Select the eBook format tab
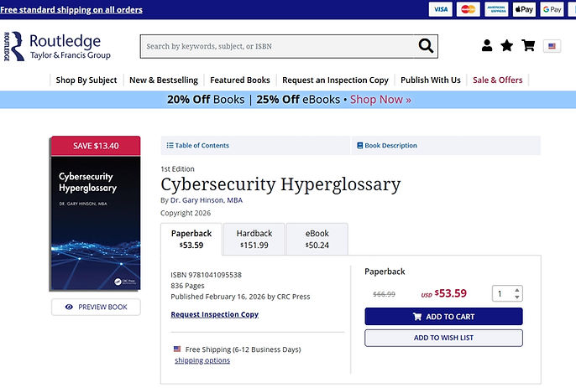576x388 pixels. pyautogui.click(x=317, y=239)
